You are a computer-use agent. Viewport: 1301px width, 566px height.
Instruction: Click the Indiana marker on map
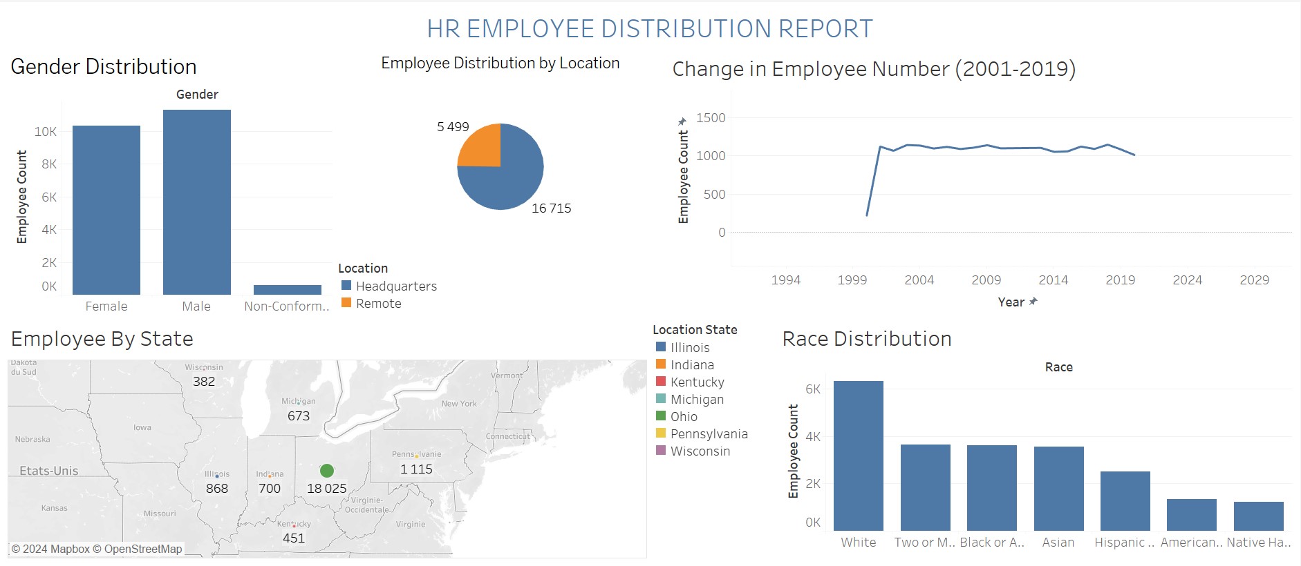(270, 476)
